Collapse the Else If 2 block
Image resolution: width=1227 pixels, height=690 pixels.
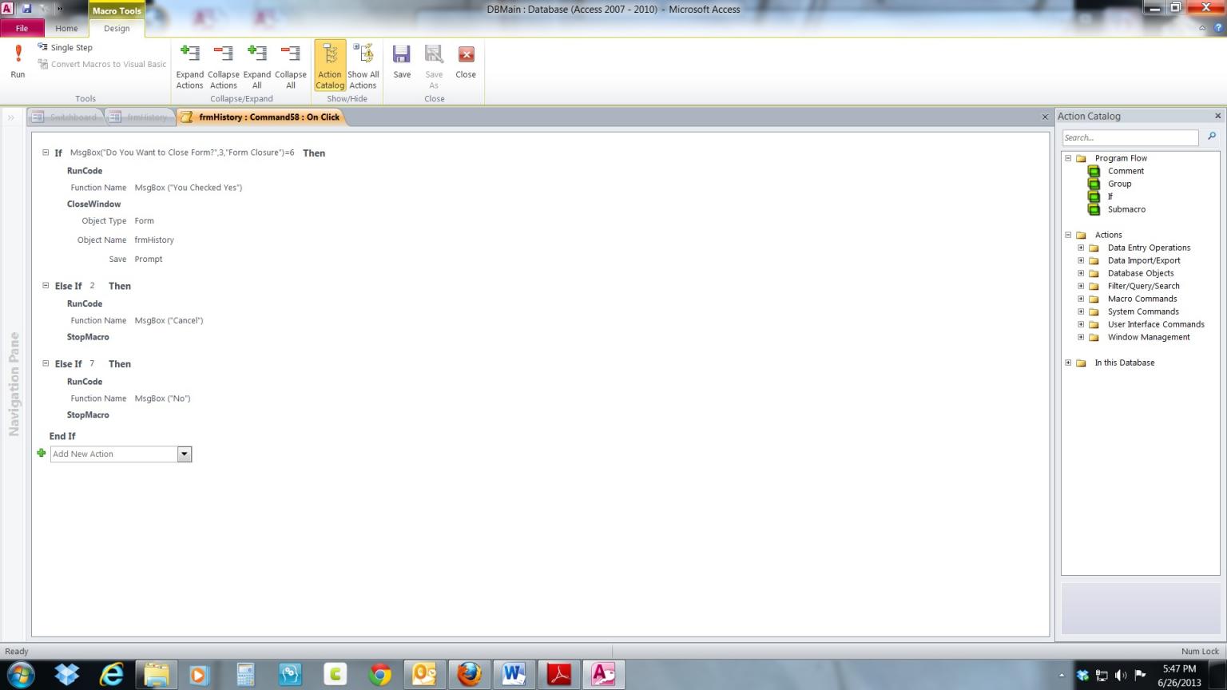tap(46, 285)
